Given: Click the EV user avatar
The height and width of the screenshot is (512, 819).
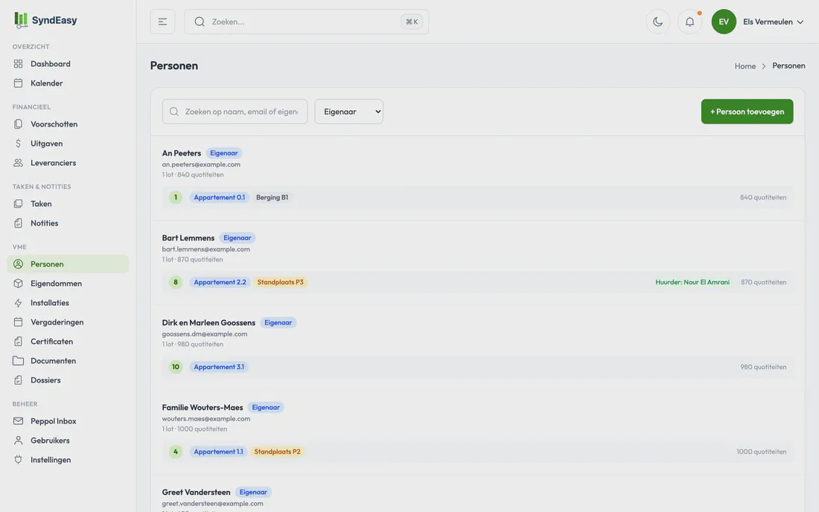Looking at the screenshot, I should coord(724,22).
